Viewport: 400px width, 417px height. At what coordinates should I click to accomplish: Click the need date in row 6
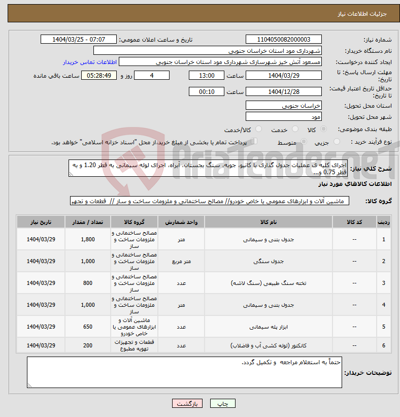[x=41, y=345]
